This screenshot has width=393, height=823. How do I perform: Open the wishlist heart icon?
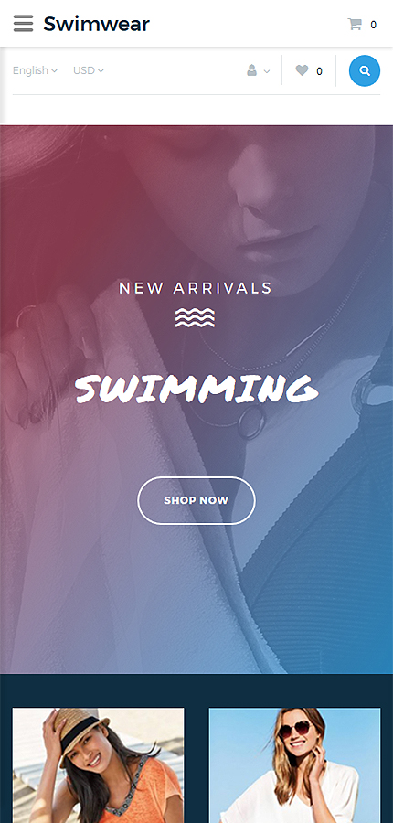pos(302,70)
